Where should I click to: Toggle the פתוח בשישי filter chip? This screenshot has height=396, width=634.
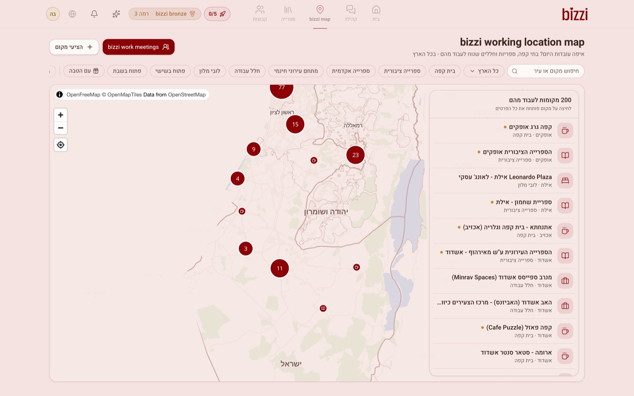click(170, 71)
